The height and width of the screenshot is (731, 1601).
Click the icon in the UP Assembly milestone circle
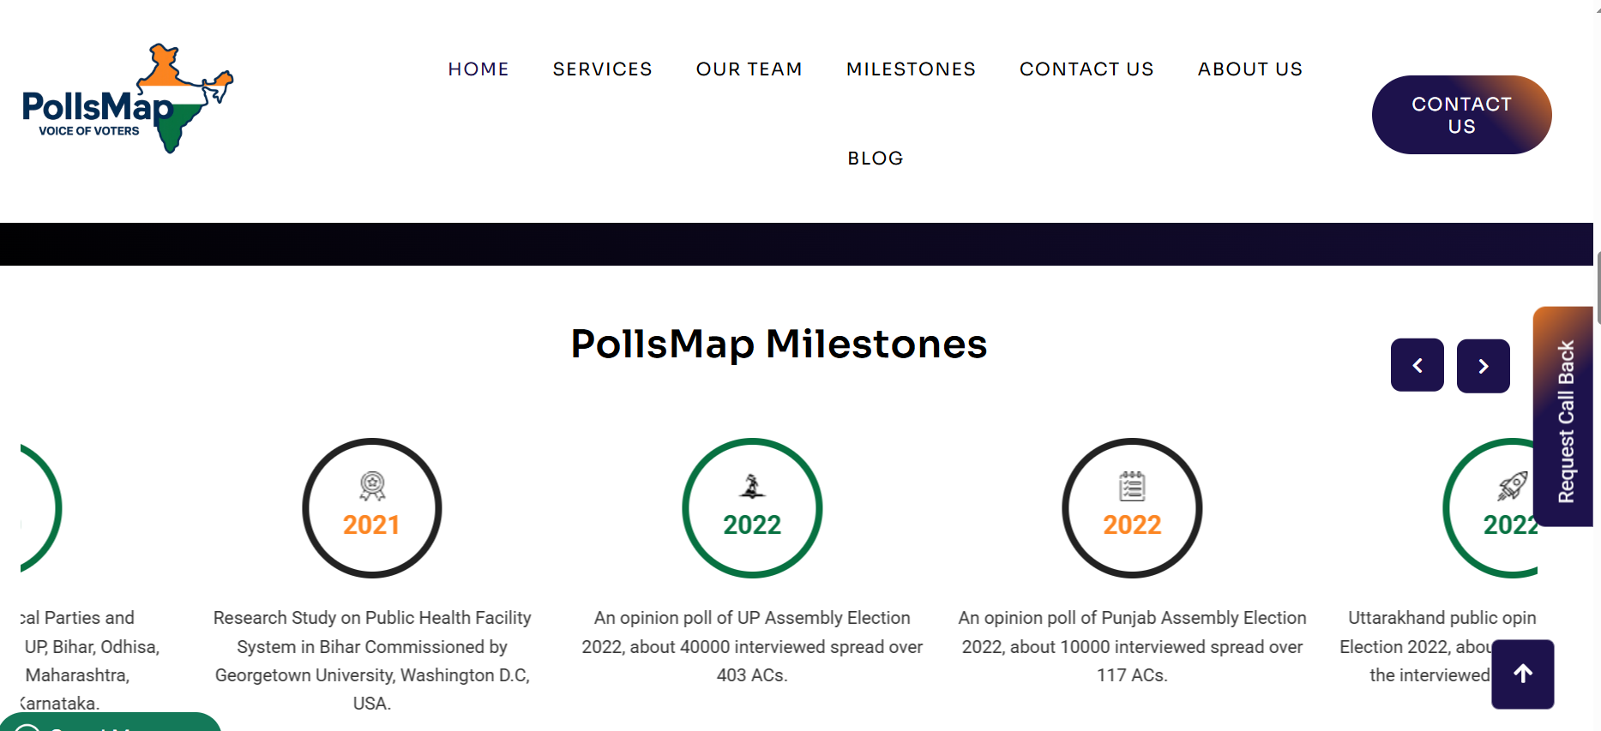(x=752, y=486)
